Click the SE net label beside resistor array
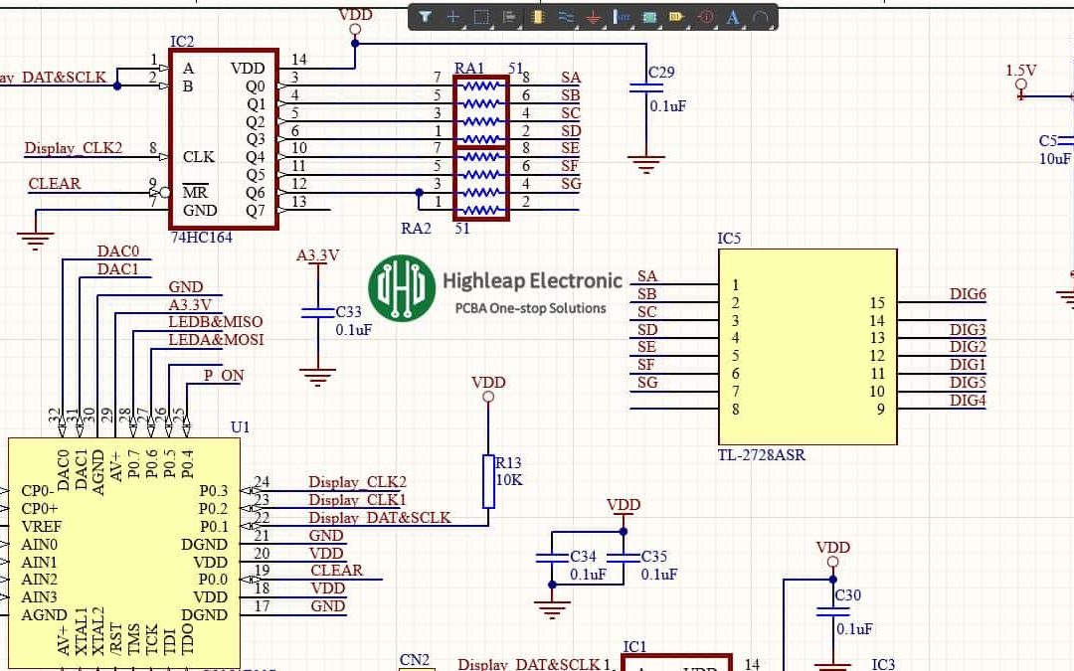Image resolution: width=1074 pixels, height=671 pixels. point(571,148)
